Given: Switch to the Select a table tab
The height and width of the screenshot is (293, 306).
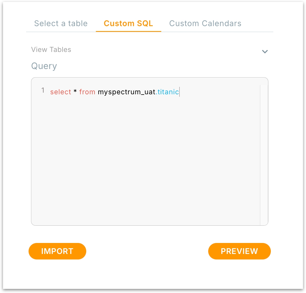Looking at the screenshot, I should (x=61, y=23).
